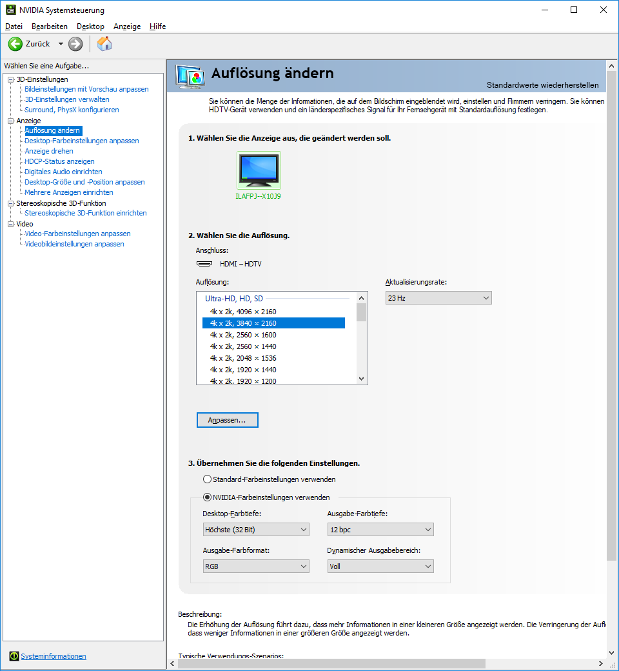The image size is (619, 671).
Task: Click the HDMI connector icon under Anschluss
Action: (x=204, y=264)
